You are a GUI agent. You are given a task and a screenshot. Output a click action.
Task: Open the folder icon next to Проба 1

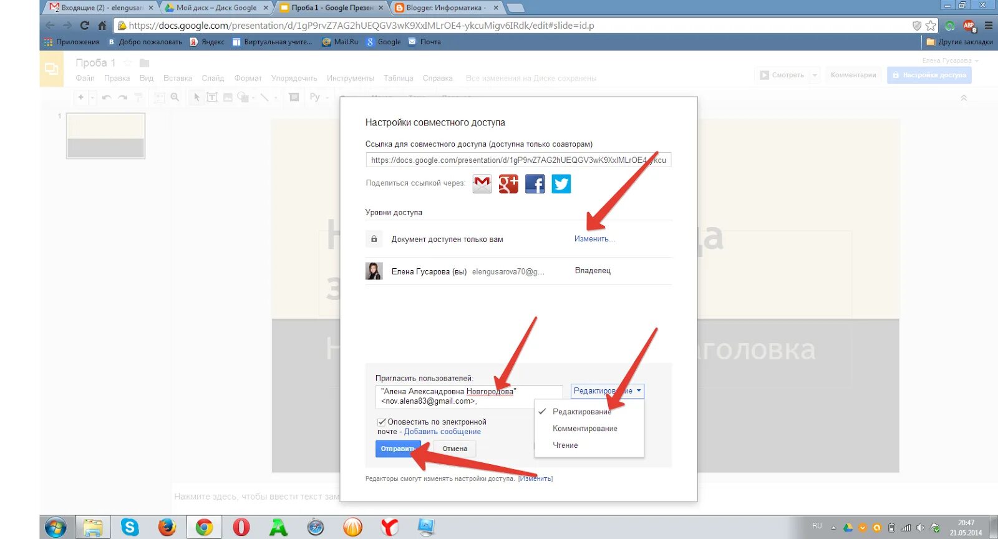tap(144, 63)
